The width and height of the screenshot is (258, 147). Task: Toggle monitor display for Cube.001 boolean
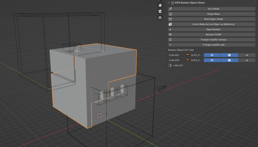[229, 55]
